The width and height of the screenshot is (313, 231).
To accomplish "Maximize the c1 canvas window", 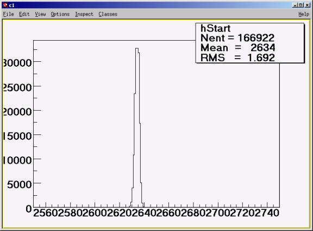I will [x=301, y=5].
